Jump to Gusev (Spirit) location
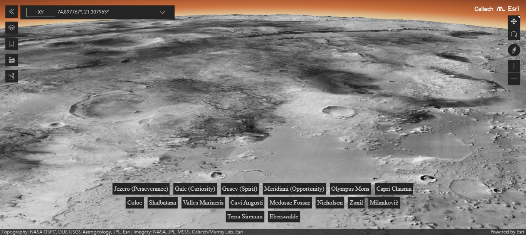The image size is (526, 235). tap(240, 189)
